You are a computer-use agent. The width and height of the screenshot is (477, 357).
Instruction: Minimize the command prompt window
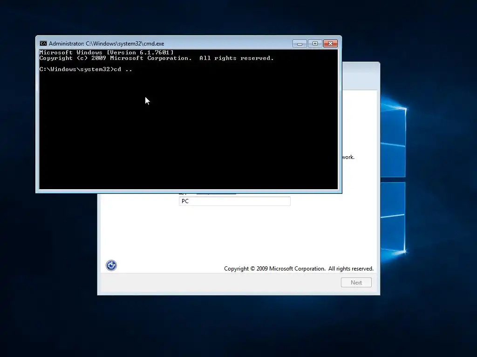point(300,44)
